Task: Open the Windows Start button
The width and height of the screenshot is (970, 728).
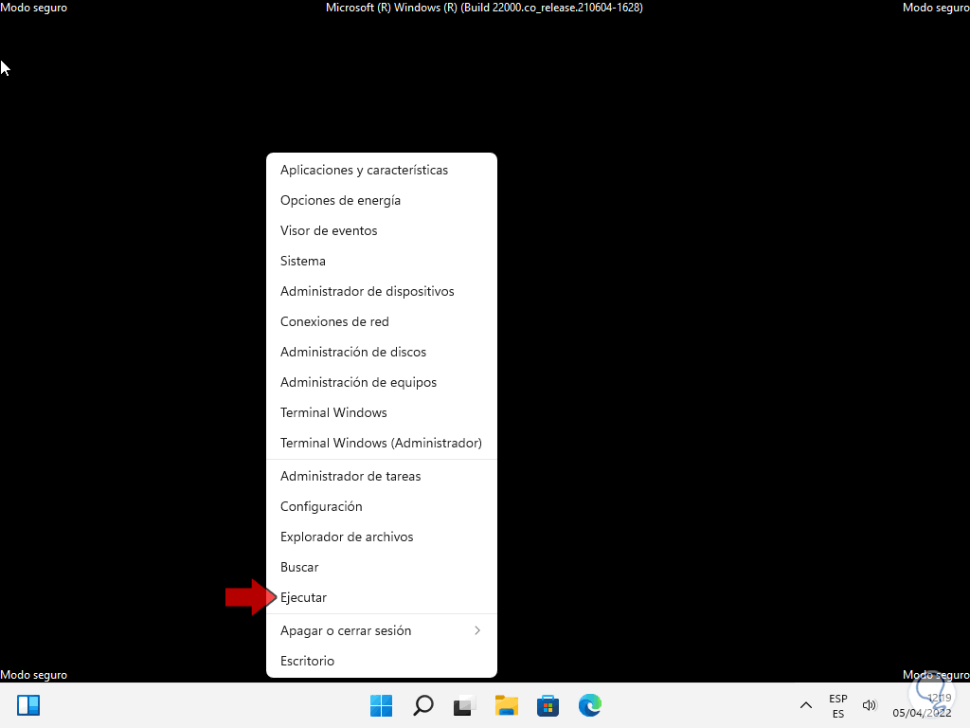Action: pyautogui.click(x=381, y=705)
